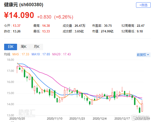Select the 日K daily chart tab
Image resolution: width=151 pixels, height=122 pixels.
point(11,47)
